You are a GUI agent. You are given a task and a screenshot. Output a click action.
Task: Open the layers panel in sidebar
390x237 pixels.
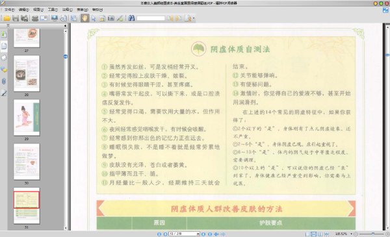click(x=4, y=58)
